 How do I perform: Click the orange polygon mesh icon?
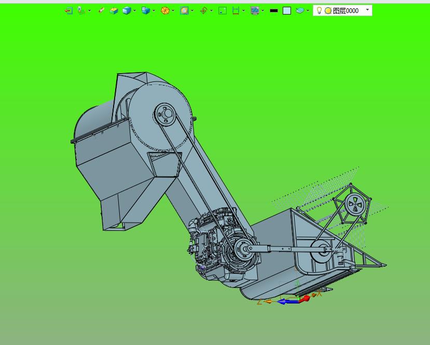(165, 11)
